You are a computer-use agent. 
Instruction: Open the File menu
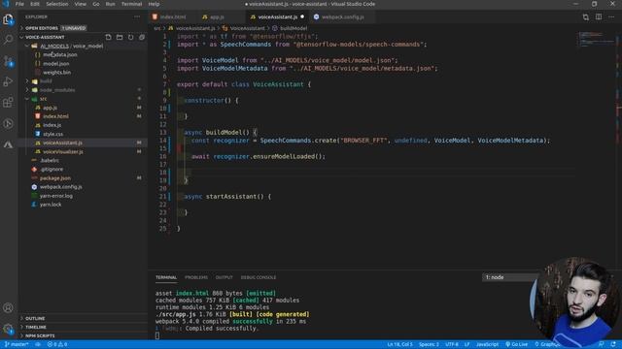click(19, 4)
